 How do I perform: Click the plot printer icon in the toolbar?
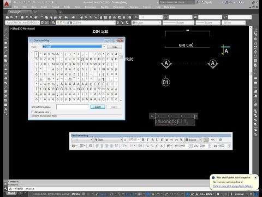point(22,17)
